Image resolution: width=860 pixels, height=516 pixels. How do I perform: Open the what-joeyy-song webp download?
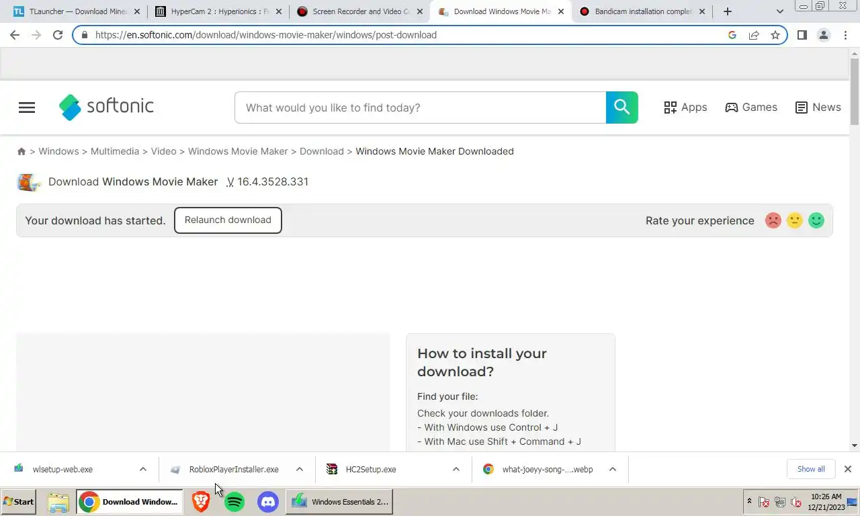click(x=548, y=469)
